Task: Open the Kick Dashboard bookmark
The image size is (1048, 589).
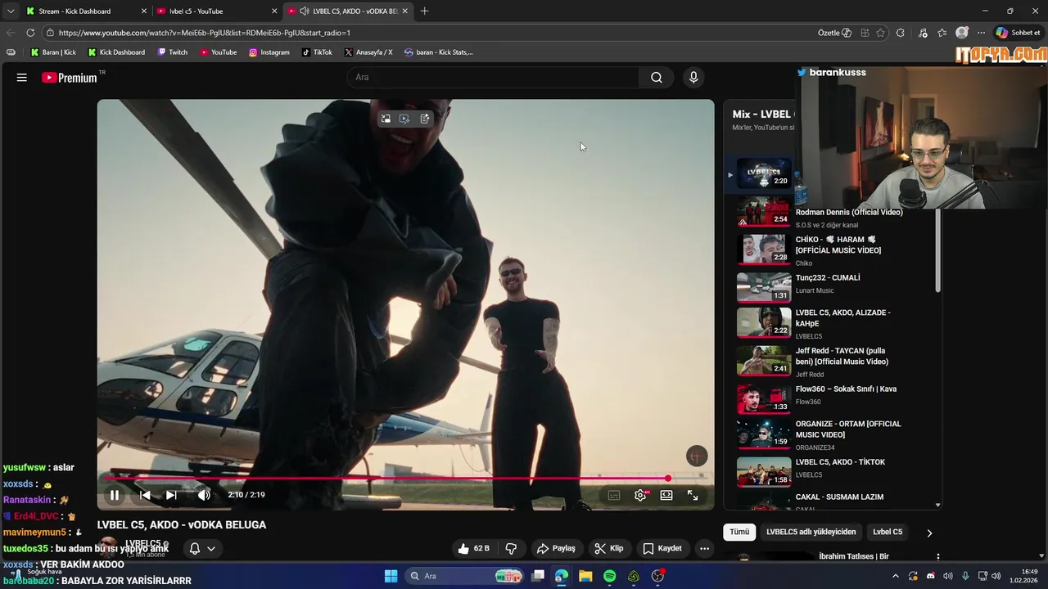Action: coord(116,52)
